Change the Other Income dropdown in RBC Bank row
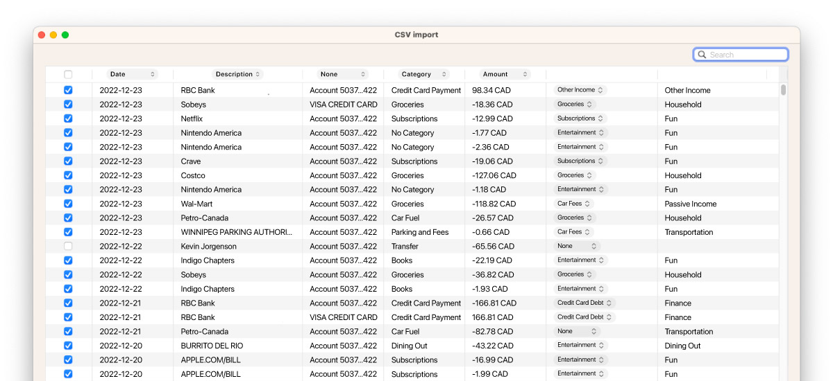The width and height of the screenshot is (833, 381). pos(580,90)
